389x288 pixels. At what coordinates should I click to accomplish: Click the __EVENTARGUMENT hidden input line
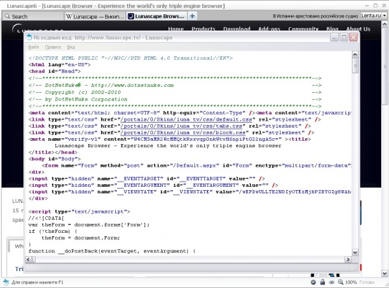click(x=153, y=186)
